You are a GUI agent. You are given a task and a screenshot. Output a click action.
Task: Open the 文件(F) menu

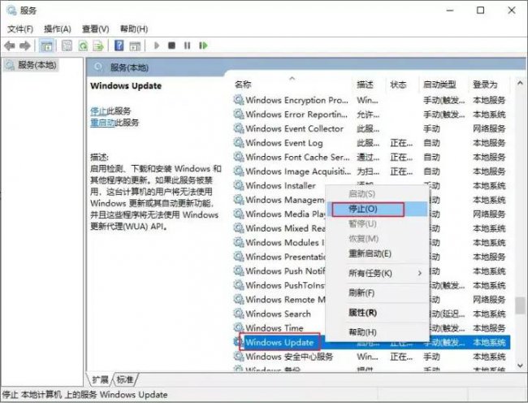coord(20,29)
